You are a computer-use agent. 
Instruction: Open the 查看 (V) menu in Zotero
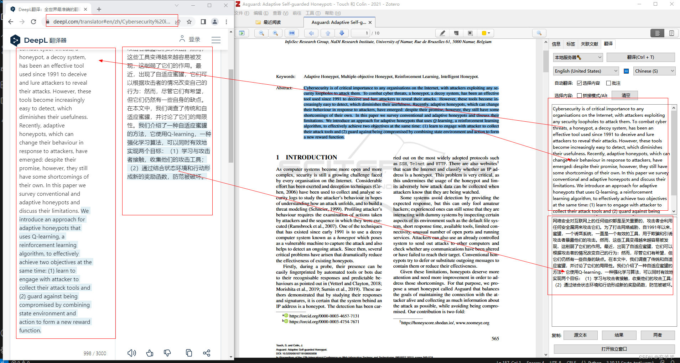tap(280, 13)
